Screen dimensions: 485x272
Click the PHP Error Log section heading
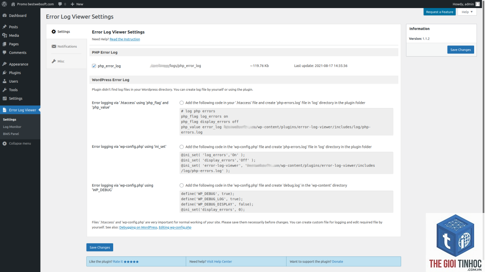tap(105, 52)
